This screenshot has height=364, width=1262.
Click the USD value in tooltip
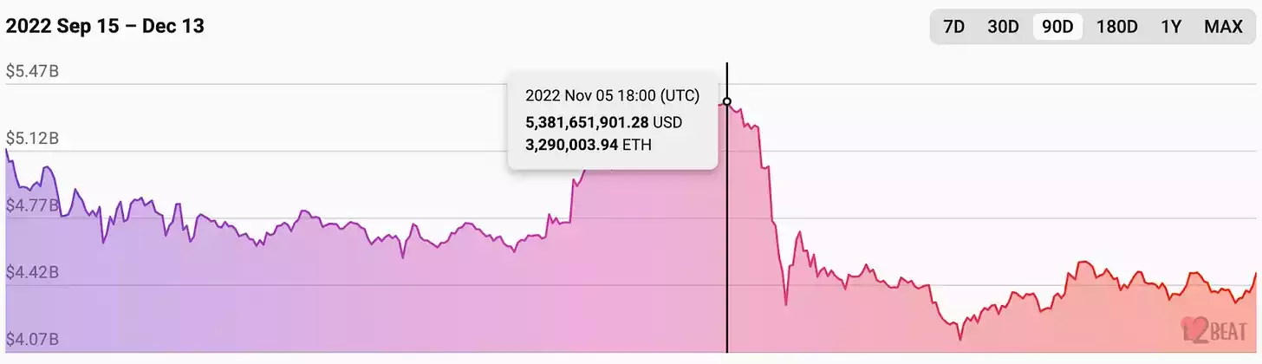tap(603, 121)
